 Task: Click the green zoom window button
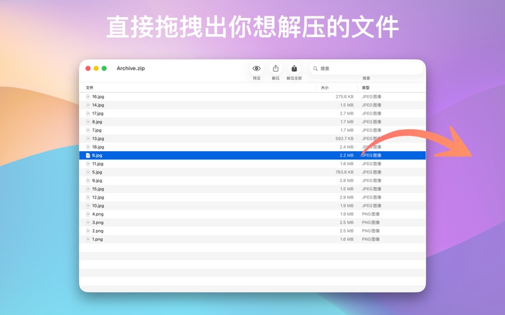pos(104,69)
